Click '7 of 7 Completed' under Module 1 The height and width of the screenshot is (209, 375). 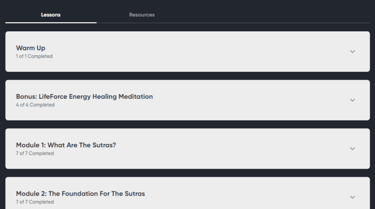coord(35,153)
